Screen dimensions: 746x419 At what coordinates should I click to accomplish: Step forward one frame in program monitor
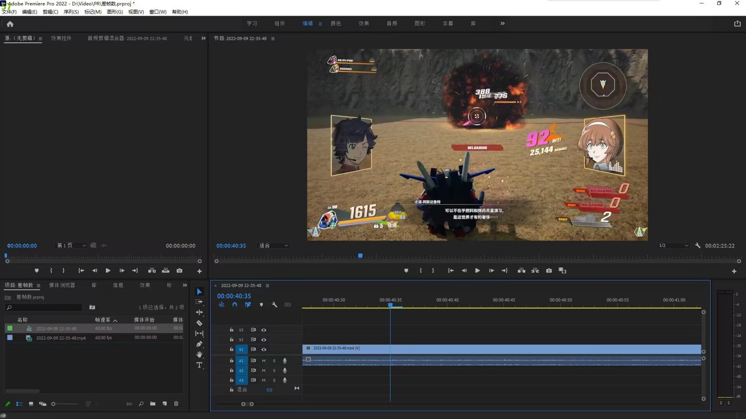491,271
